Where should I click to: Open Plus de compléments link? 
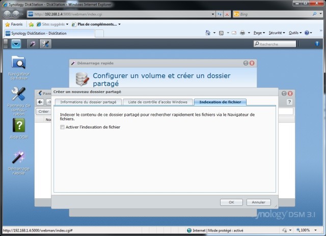96,24
